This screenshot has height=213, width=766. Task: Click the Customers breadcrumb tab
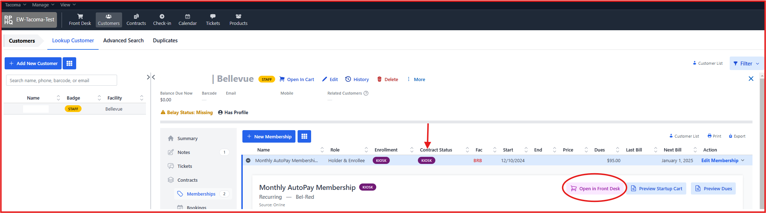click(x=22, y=41)
